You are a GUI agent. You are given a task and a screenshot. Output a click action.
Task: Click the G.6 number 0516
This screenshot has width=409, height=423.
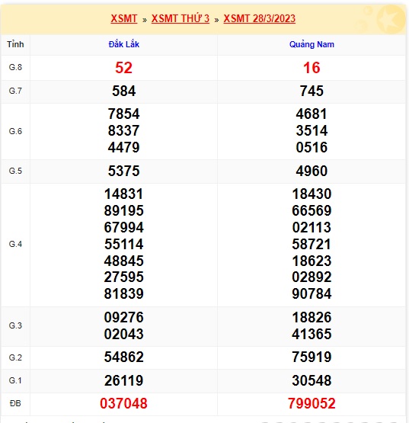click(312, 147)
